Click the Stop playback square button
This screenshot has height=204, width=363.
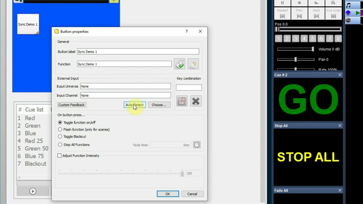pyautogui.click(x=299, y=3)
